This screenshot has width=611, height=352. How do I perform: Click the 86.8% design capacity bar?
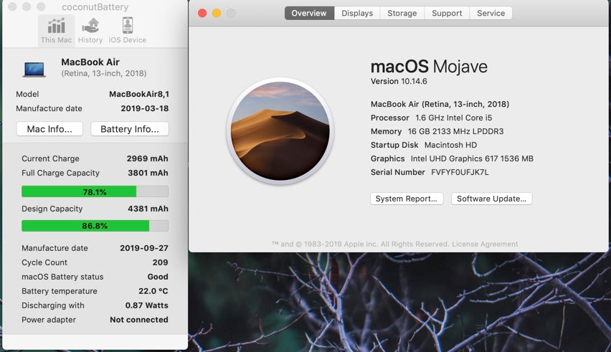(95, 226)
